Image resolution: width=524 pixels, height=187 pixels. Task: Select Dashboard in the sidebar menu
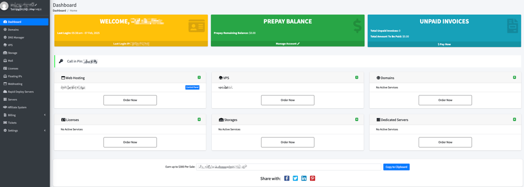(24, 21)
